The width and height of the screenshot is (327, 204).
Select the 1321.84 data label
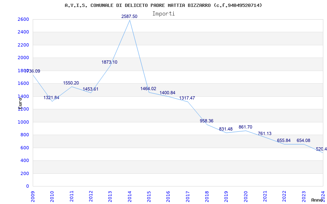pyautogui.click(x=52, y=98)
